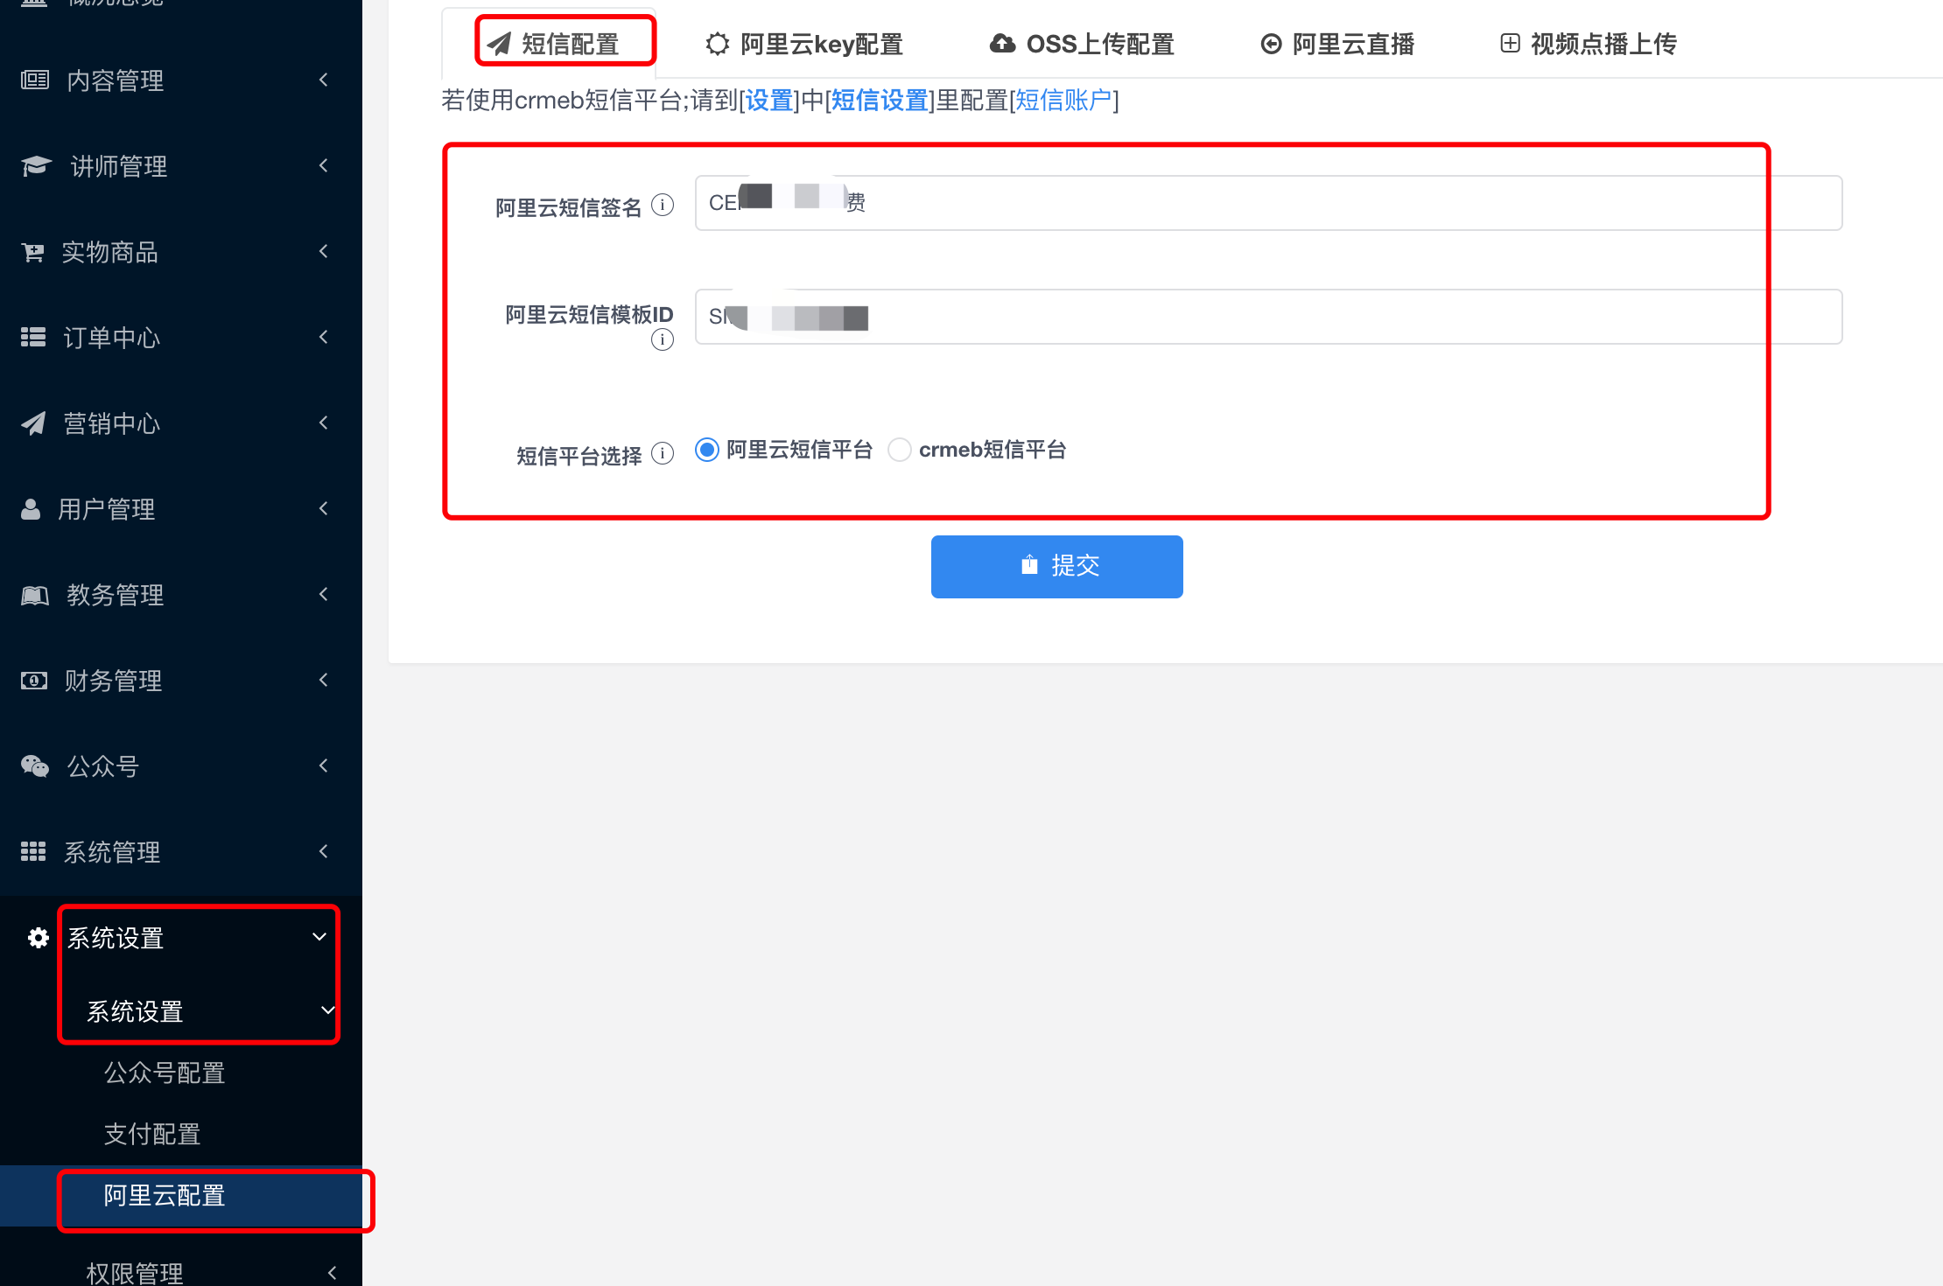Click the 系统管理 grid icon
Image resolution: width=1943 pixels, height=1286 pixels.
pyautogui.click(x=33, y=852)
